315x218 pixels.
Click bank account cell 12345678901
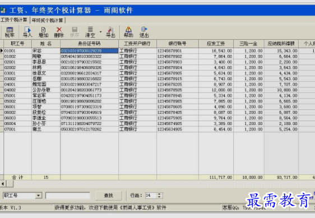click(178, 51)
